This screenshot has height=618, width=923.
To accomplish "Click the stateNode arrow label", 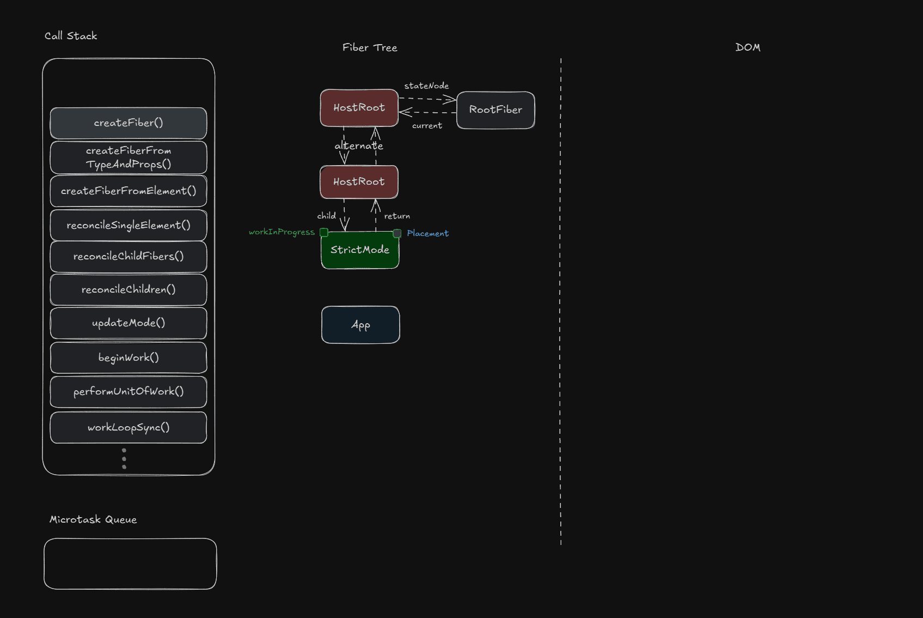I will coord(426,86).
